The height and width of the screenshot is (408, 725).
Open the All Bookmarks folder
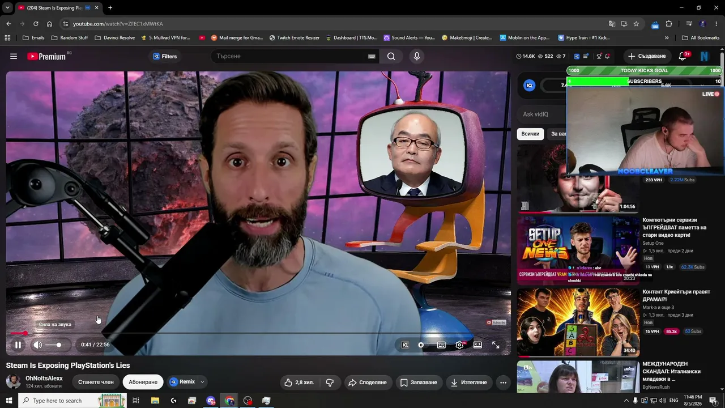pos(701,38)
